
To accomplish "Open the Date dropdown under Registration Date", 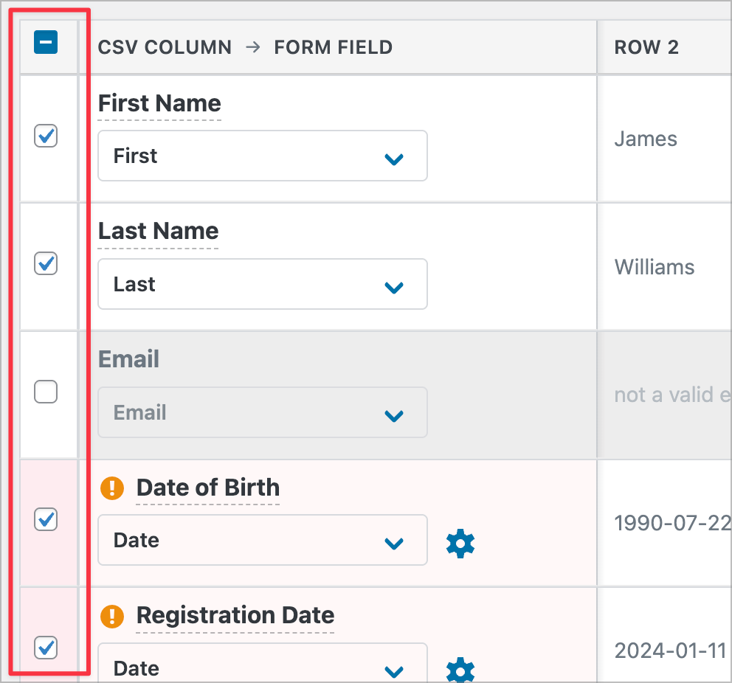I will [x=262, y=666].
